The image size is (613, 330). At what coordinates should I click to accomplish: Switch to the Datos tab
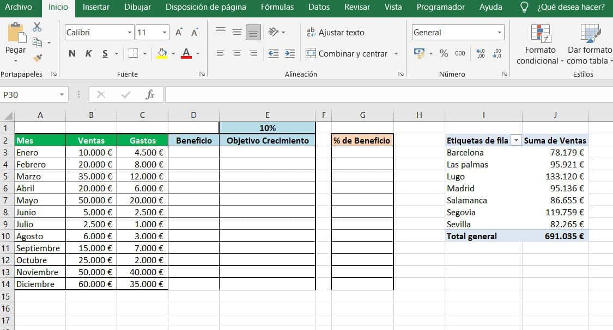click(x=319, y=7)
